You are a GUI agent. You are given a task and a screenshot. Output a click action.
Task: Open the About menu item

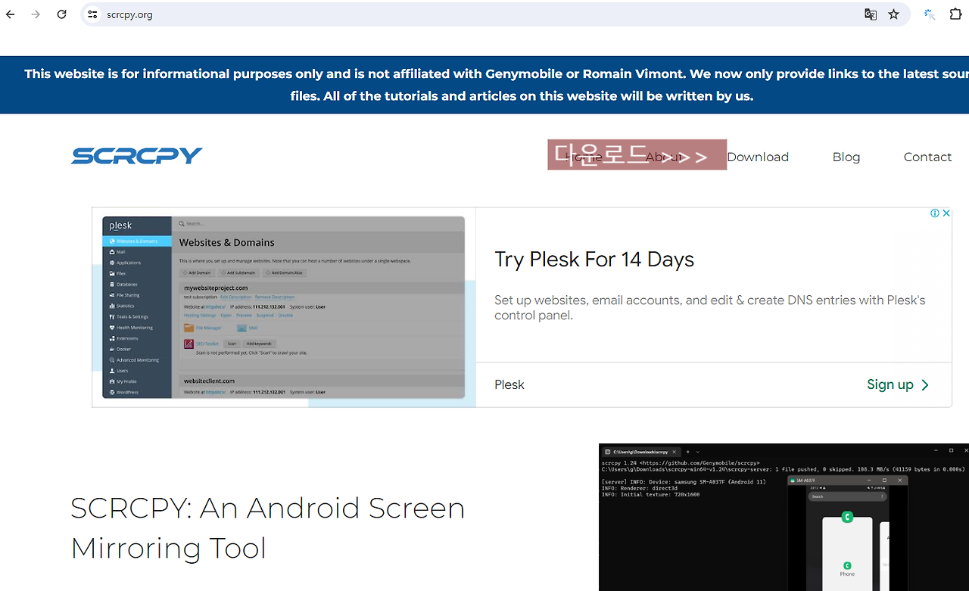(x=665, y=157)
